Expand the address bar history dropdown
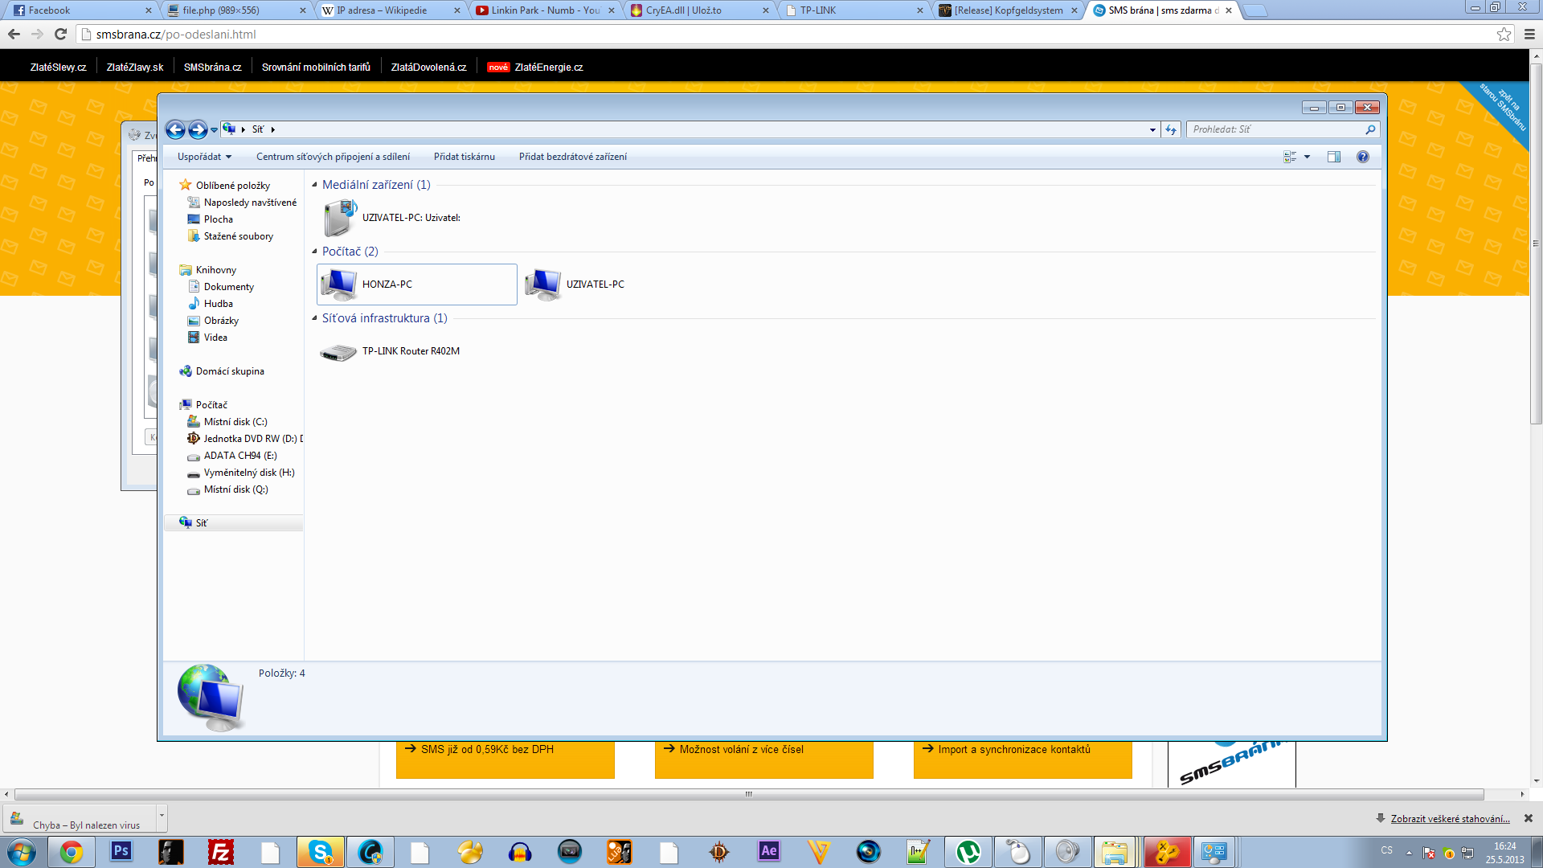The image size is (1543, 868). pyautogui.click(x=1152, y=129)
